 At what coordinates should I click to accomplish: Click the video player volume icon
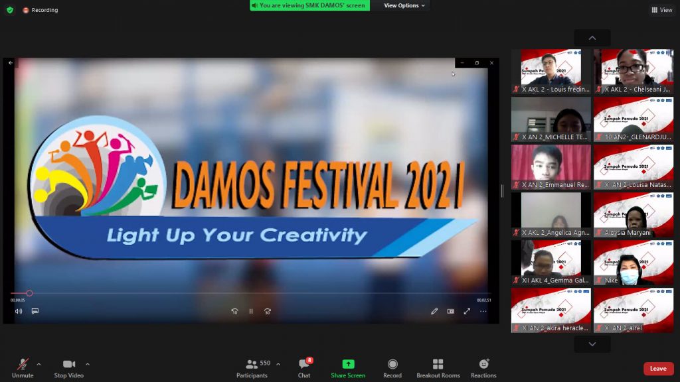click(x=19, y=311)
